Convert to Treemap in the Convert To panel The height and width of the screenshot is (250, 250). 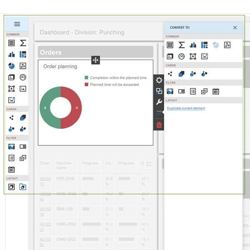pos(204,45)
